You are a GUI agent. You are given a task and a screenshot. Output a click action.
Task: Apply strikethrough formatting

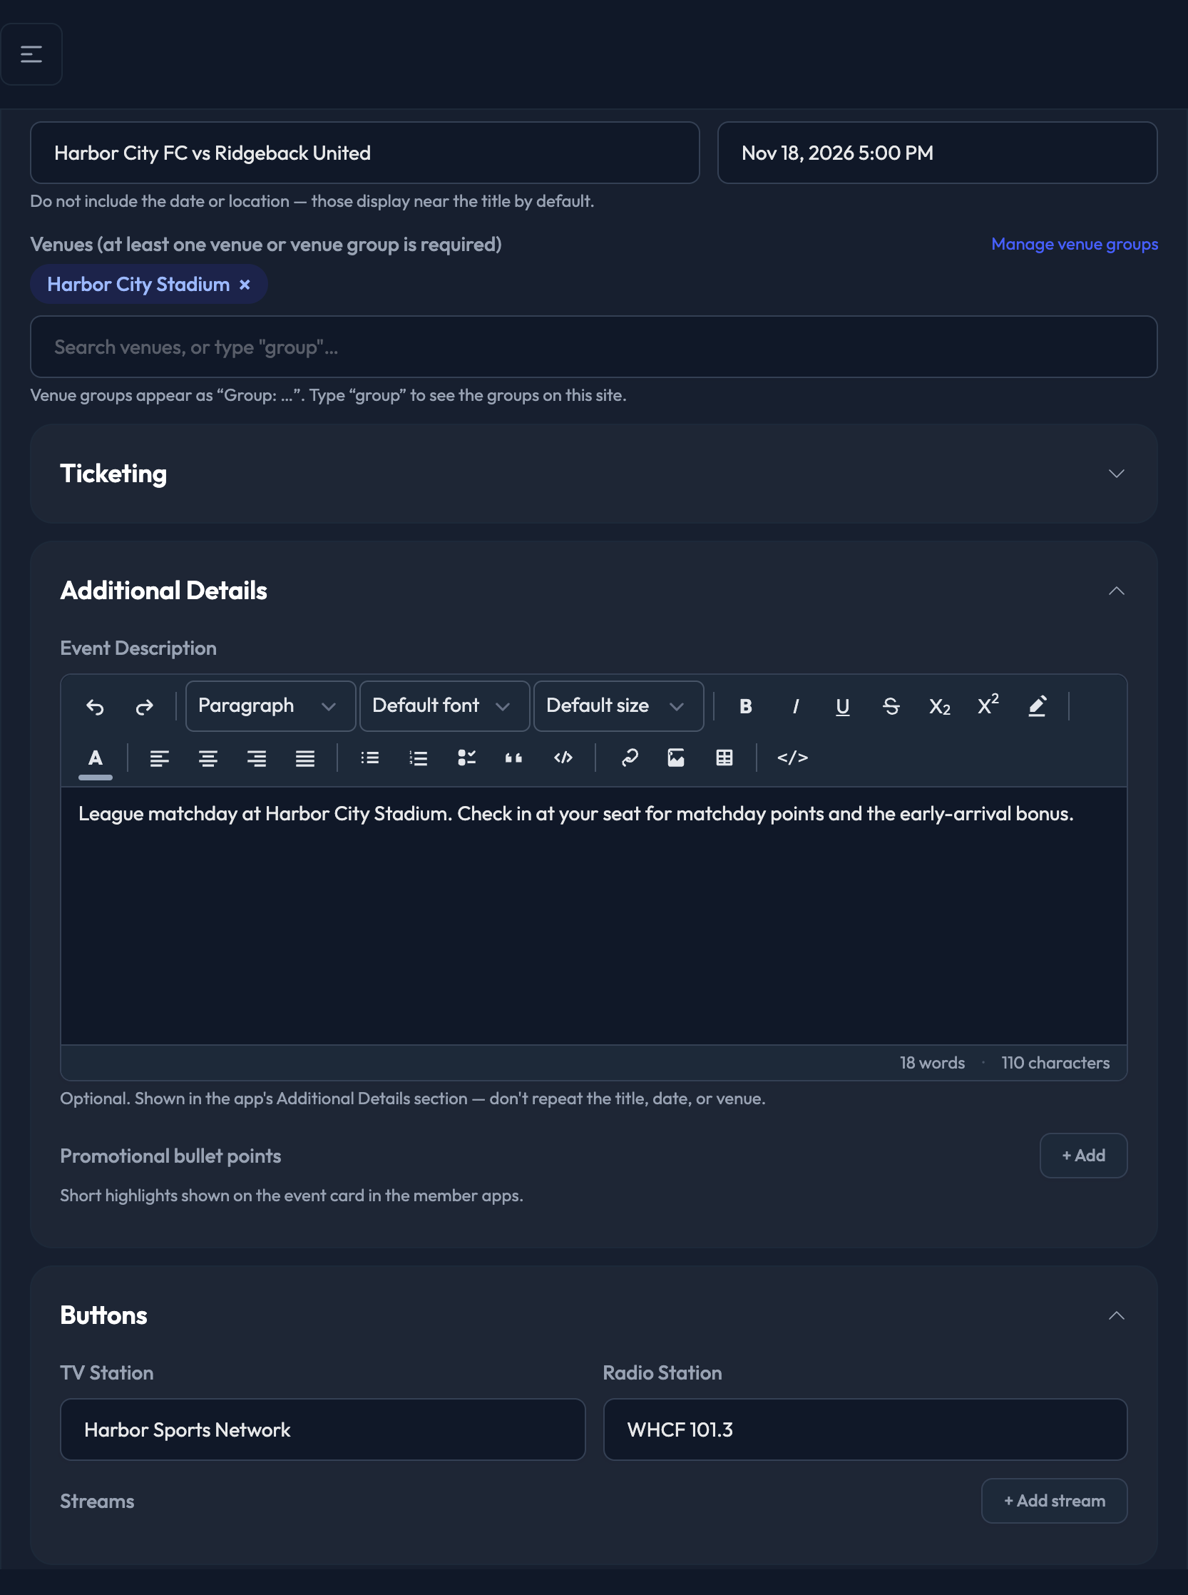[890, 706]
